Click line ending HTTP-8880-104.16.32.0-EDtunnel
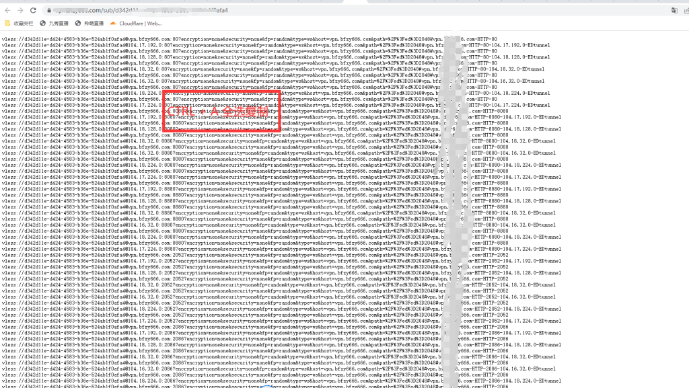Screen dimensions: 689x388 pyautogui.click(x=202, y=225)
